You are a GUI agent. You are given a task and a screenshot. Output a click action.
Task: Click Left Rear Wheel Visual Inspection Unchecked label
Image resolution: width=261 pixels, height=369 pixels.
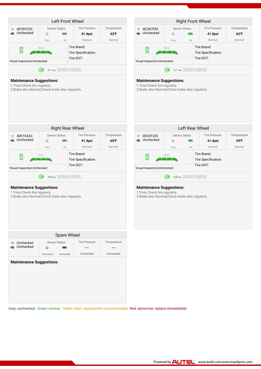(154, 168)
